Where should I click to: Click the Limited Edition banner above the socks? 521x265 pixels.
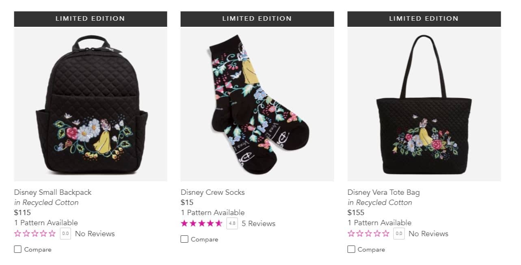coord(257,19)
